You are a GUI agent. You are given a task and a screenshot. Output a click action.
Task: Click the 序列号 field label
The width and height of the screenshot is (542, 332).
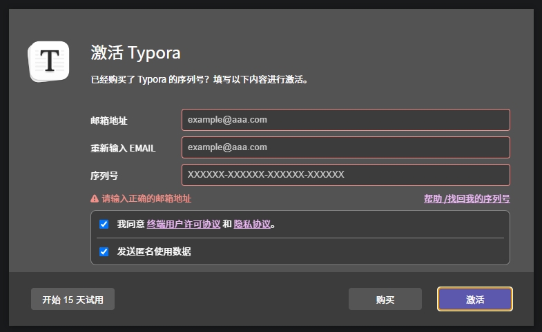click(104, 176)
